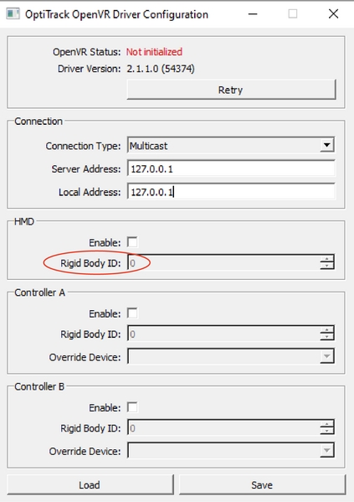This screenshot has height=502, width=354.
Task: Decrement Controller A Rigid Body ID
Action: point(327,337)
